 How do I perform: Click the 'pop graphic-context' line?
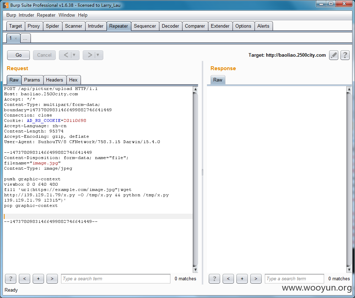[31, 206]
